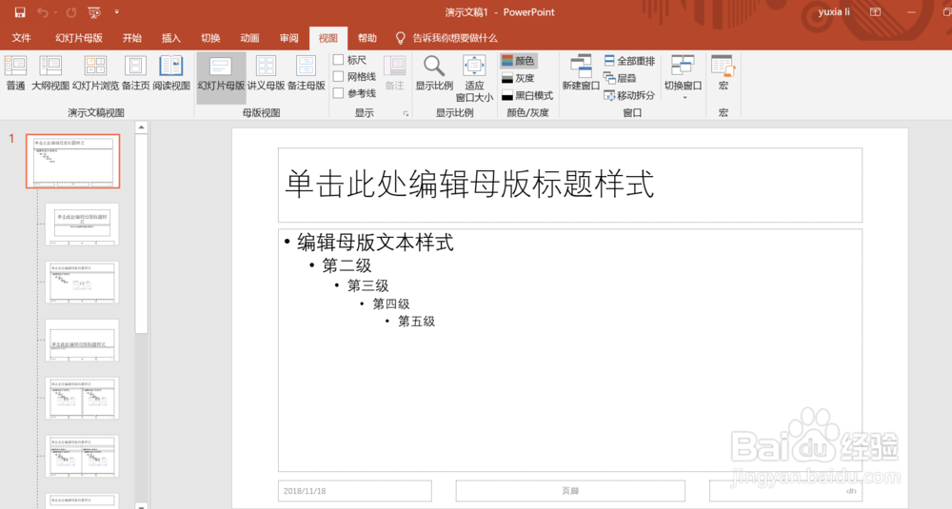Switch to 黑白模式 black and white
Viewport: 952px width, 509px height.
(x=527, y=95)
